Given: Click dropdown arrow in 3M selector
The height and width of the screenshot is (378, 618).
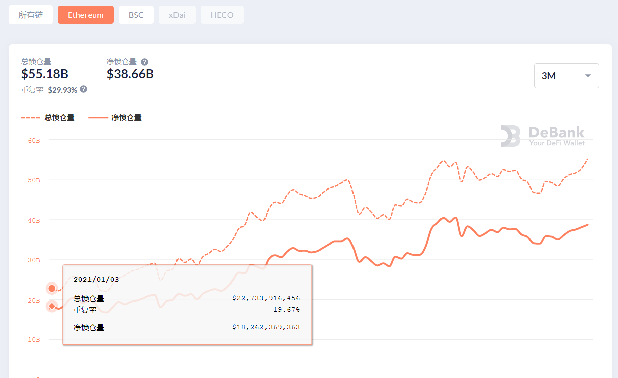Looking at the screenshot, I should click(588, 76).
